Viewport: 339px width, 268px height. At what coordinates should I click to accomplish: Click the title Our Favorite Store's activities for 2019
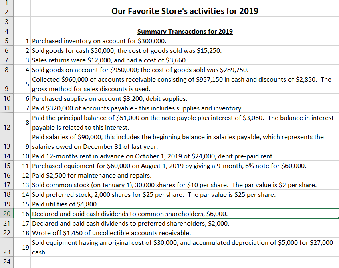[185, 11]
